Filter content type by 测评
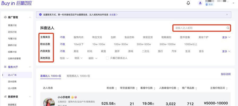 click(117, 51)
